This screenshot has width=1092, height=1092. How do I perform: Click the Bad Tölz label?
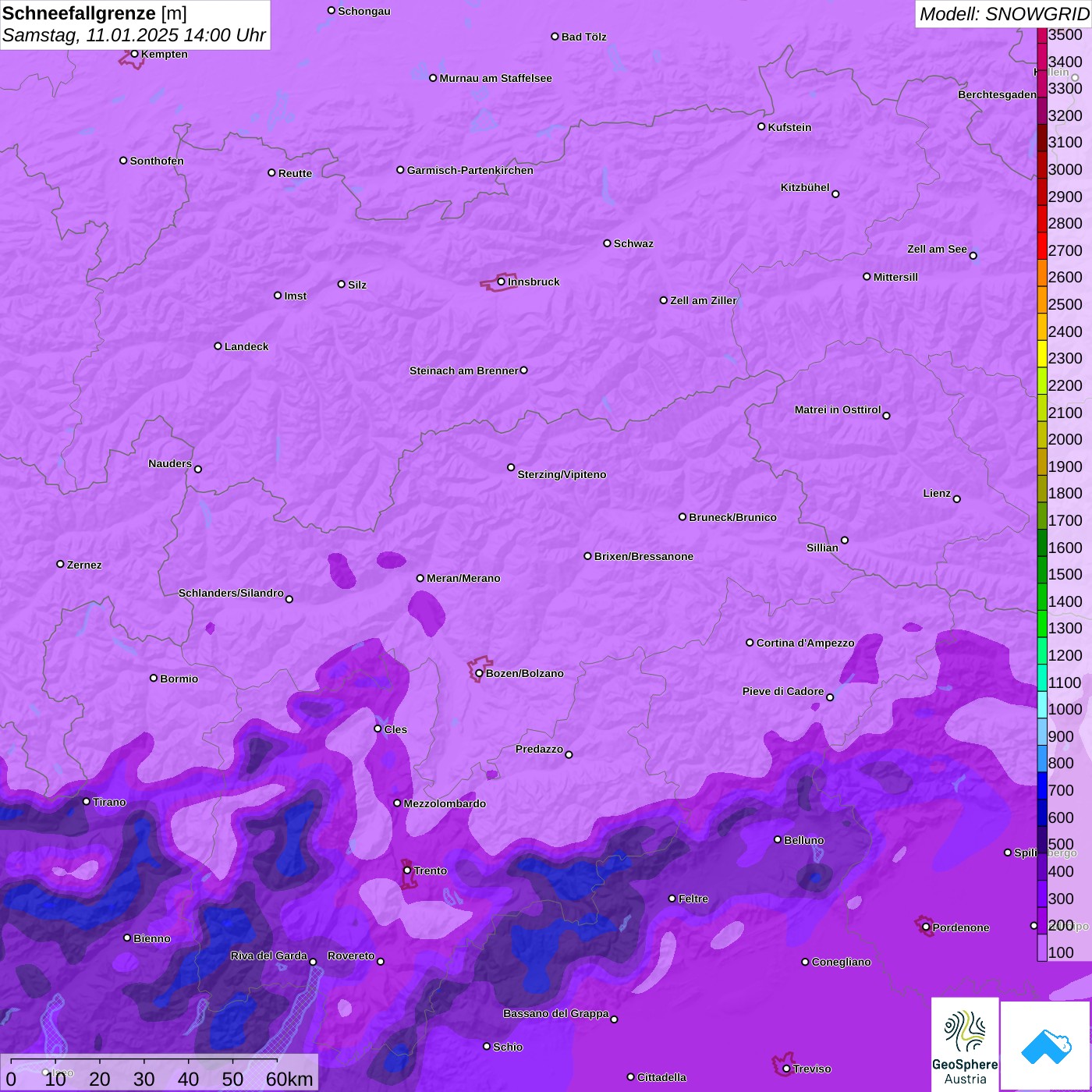[x=583, y=37]
